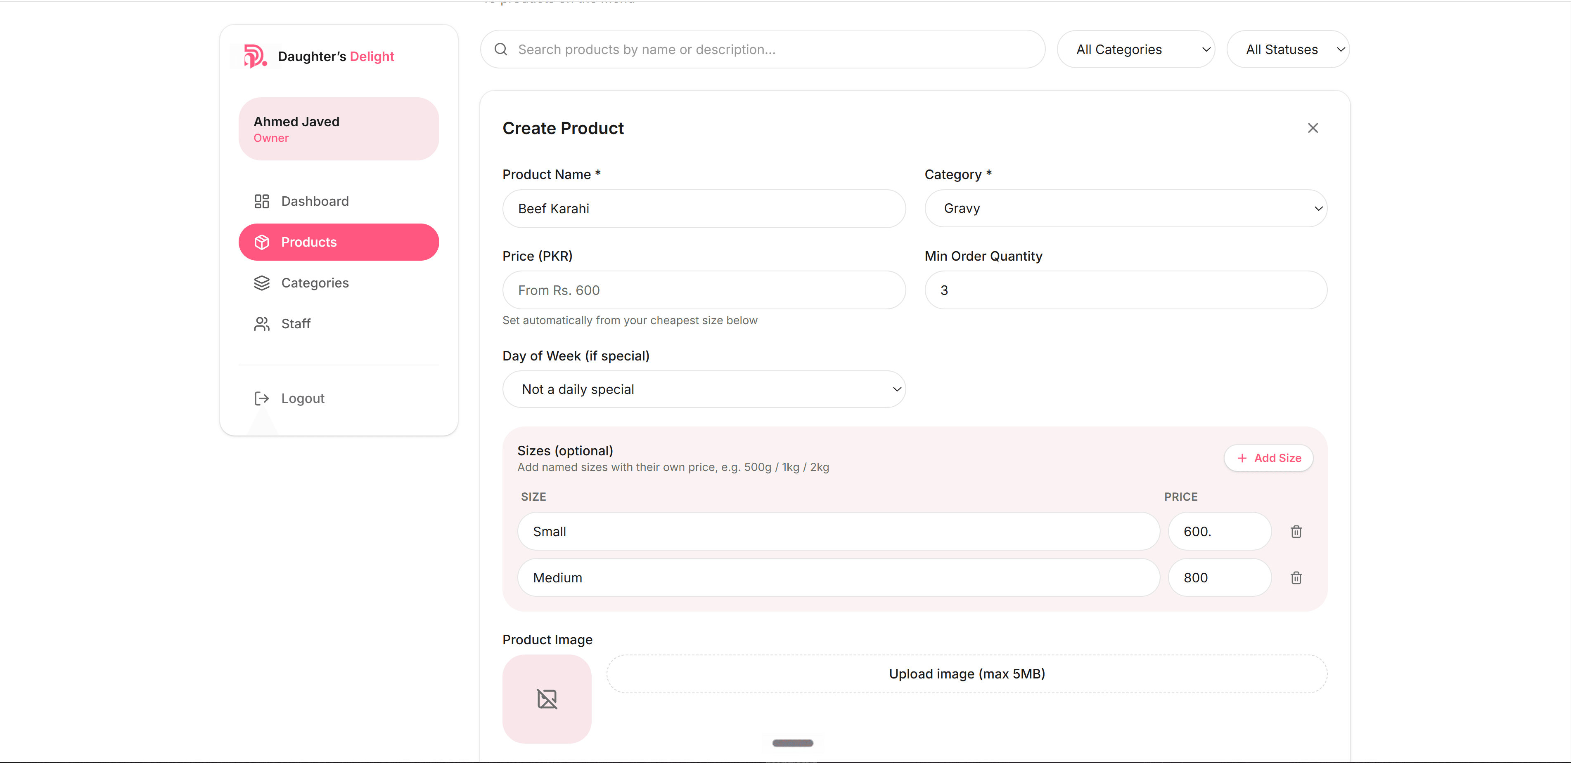Expand the All Statuses filter dropdown
This screenshot has height=763, width=1571.
1288,49
